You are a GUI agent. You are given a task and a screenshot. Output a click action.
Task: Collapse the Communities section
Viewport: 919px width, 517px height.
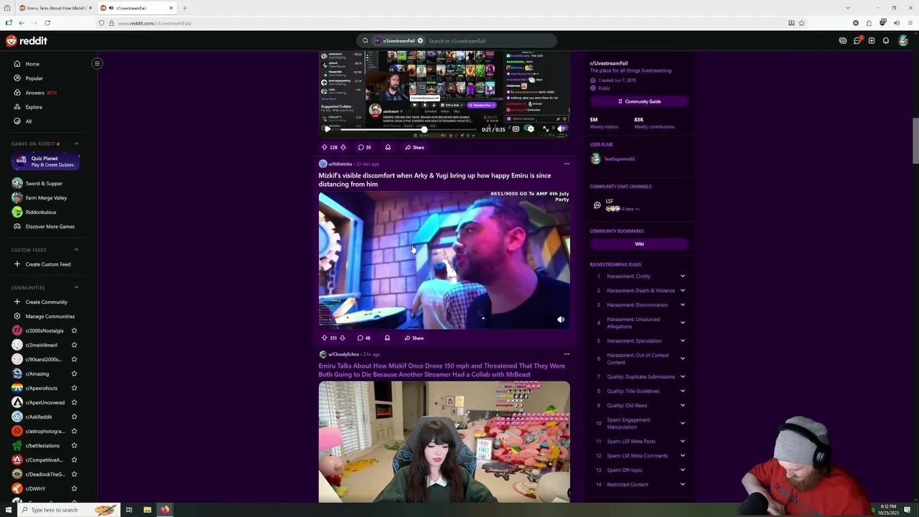point(76,287)
